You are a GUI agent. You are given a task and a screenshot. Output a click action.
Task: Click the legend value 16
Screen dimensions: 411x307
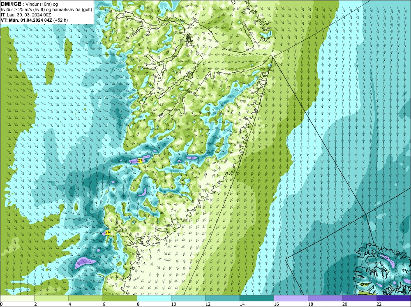(x=276, y=304)
